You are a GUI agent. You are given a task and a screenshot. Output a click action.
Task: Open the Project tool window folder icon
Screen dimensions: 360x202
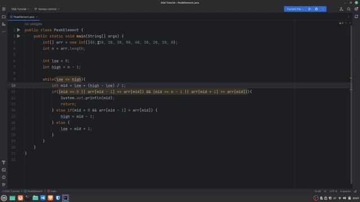[x=4, y=17]
